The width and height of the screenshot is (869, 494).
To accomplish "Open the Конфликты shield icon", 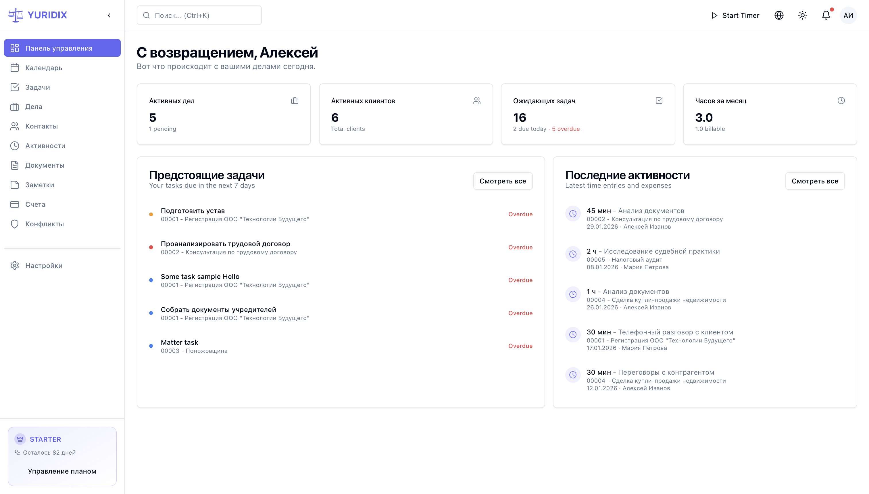I will pyautogui.click(x=15, y=224).
